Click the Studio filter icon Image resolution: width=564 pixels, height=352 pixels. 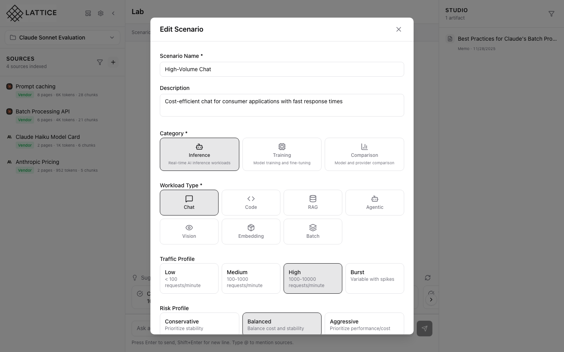pyautogui.click(x=551, y=14)
